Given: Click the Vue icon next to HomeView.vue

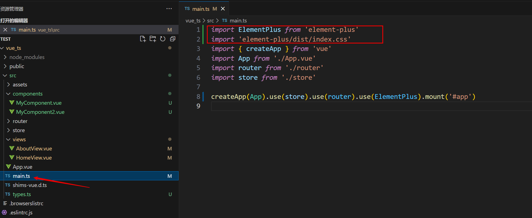Looking at the screenshot, I should coord(12,157).
